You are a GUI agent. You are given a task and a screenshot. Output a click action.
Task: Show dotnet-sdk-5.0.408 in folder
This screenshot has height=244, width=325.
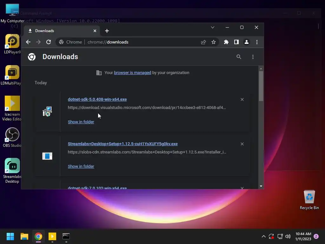click(x=81, y=122)
